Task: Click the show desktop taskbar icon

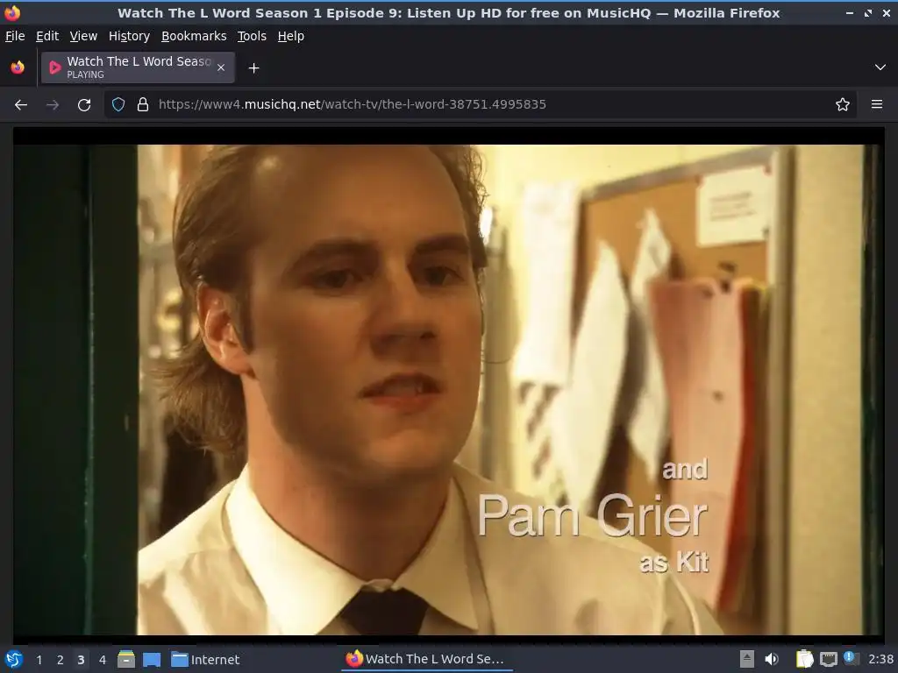Action: click(151, 660)
